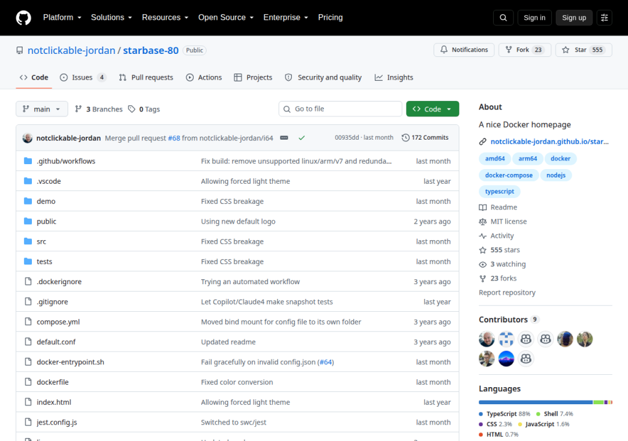This screenshot has width=628, height=441.
Task: Click the demo folder icon
Action: click(28, 201)
